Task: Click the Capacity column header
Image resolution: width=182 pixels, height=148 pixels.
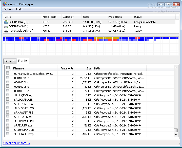Action: tap(71, 17)
